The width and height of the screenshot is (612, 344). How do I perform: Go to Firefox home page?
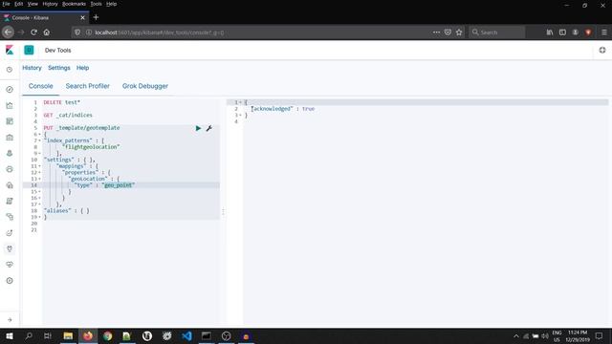(x=47, y=32)
